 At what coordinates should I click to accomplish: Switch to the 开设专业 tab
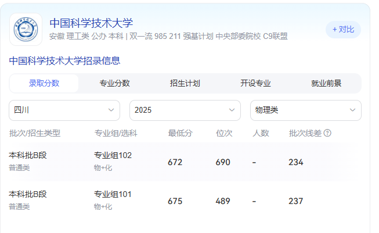click(255, 83)
